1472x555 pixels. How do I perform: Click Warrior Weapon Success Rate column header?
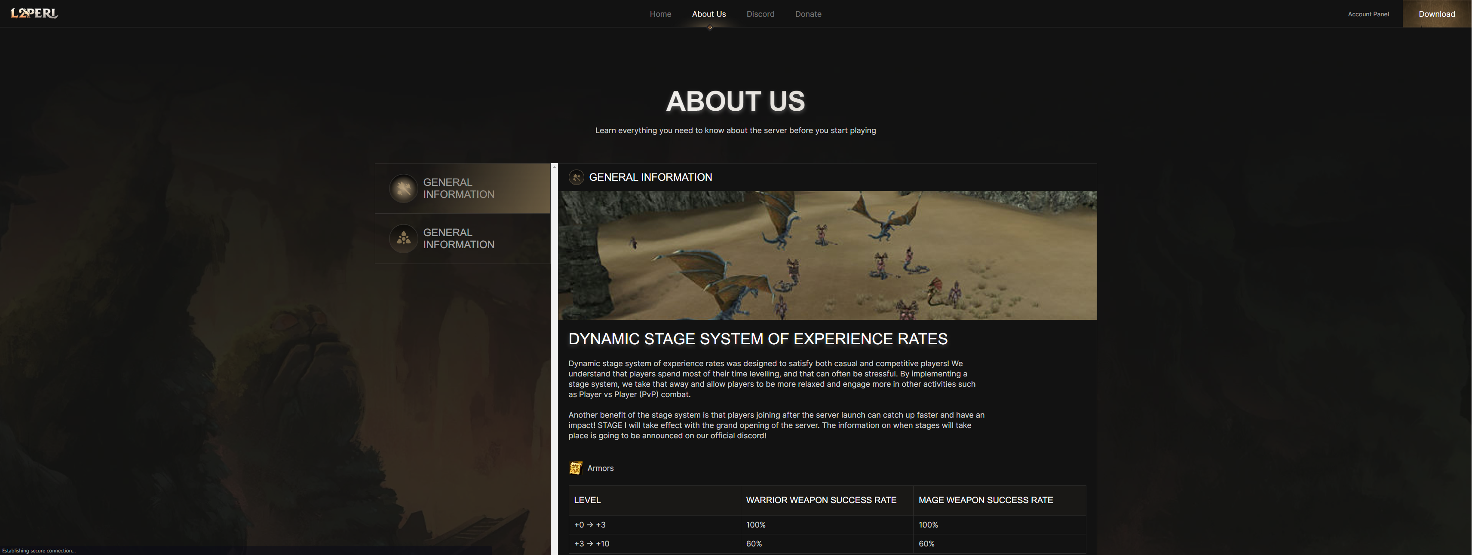(x=827, y=500)
